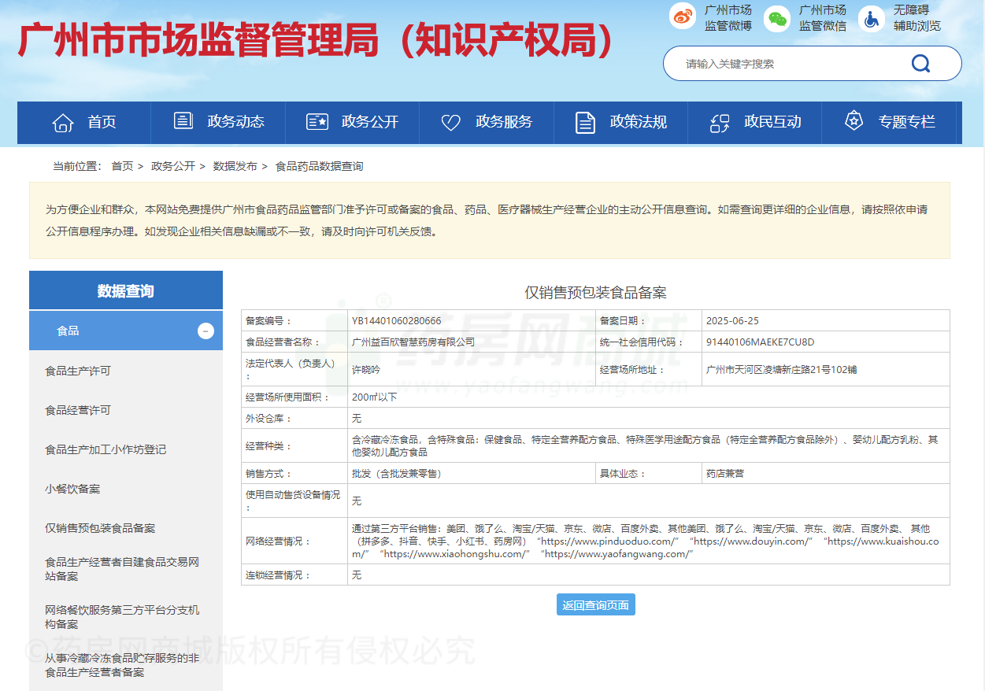This screenshot has width=985, height=691.
Task: Click the Weibo icon in header
Action: [x=683, y=17]
